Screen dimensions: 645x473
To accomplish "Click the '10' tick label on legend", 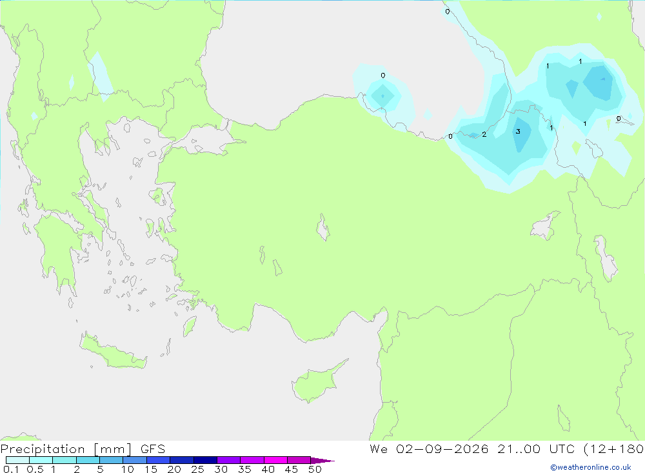I will coord(127,469).
